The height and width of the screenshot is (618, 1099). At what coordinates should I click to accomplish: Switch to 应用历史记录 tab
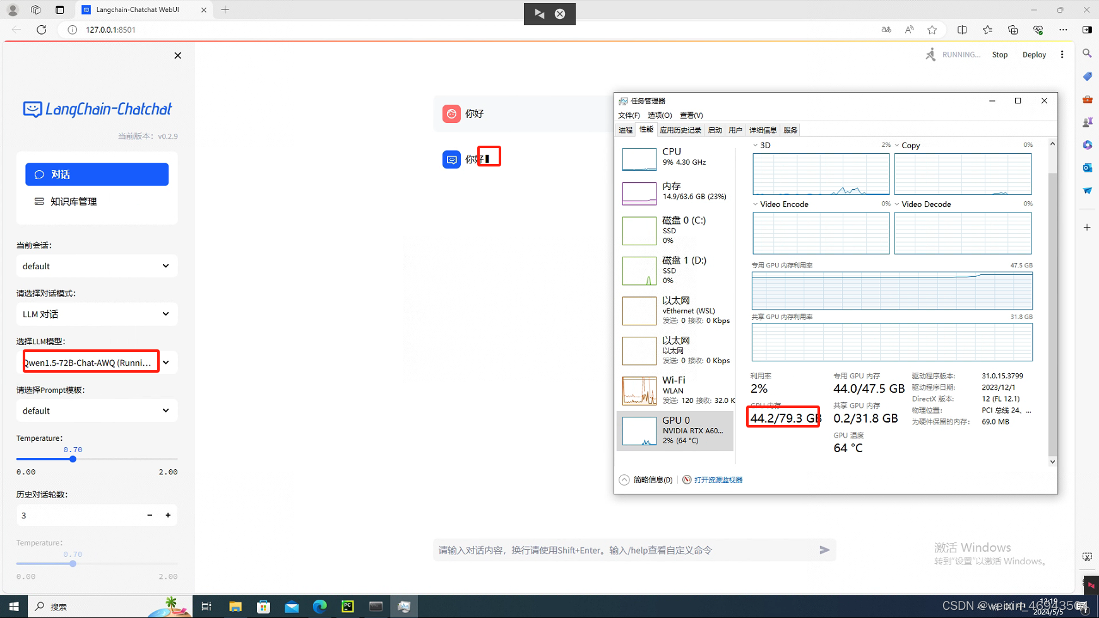(680, 130)
